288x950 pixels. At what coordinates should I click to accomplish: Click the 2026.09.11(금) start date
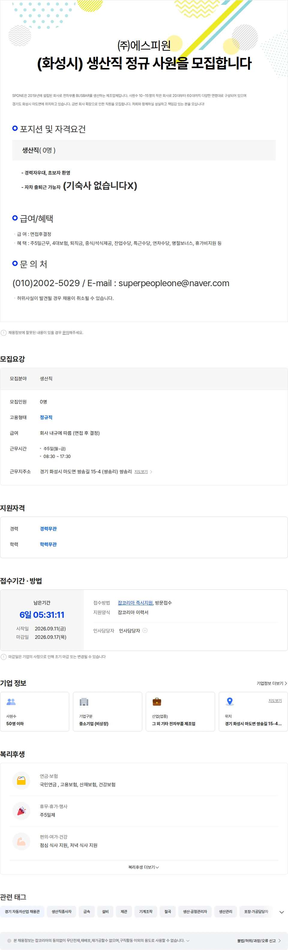tap(50, 628)
